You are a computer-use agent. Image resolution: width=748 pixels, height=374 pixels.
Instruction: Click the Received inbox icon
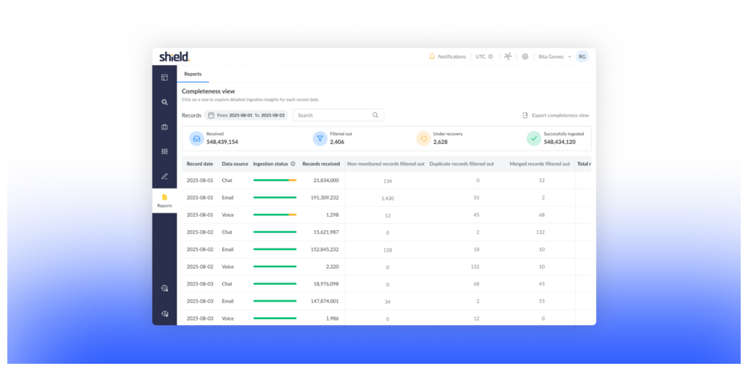(196, 138)
